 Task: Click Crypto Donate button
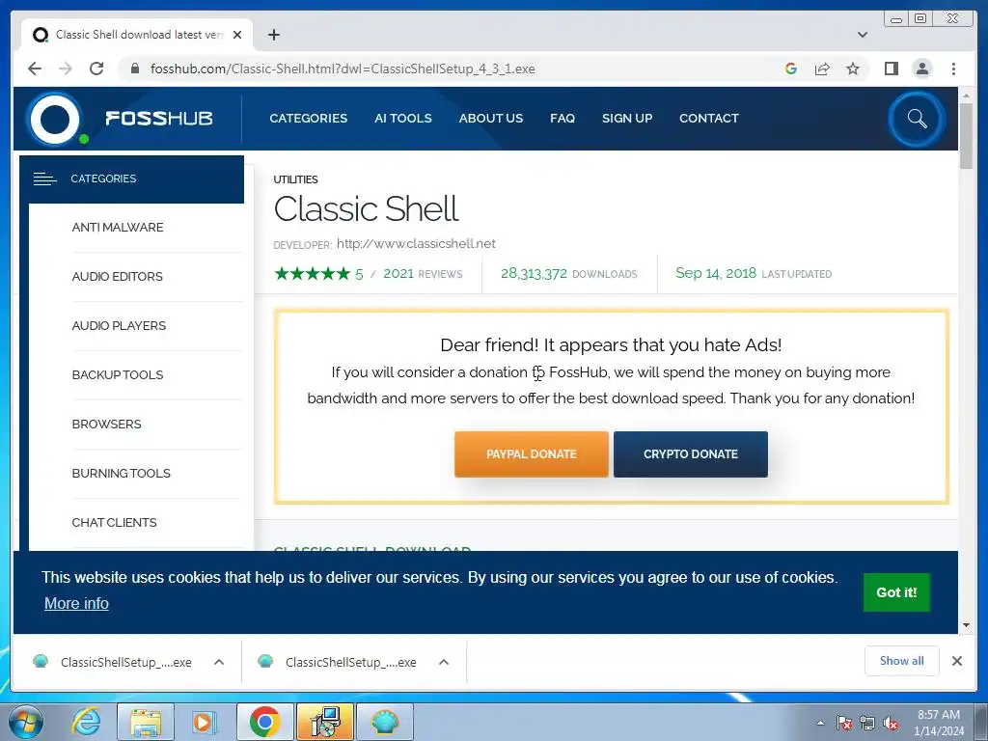[x=691, y=454]
